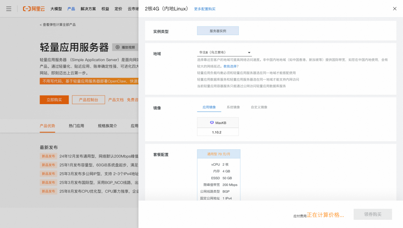
Task: Click 更多配置购买 link
Action: (204, 9)
